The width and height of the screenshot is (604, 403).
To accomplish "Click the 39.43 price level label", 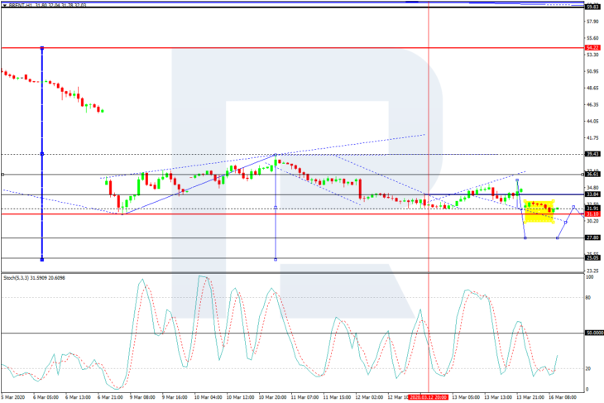I will 592,154.
